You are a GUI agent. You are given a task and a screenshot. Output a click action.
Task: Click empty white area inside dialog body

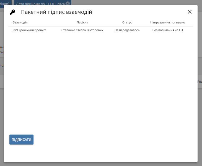click(101, 83)
